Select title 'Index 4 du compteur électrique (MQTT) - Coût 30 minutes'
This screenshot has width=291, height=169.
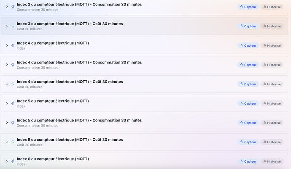pyautogui.click(x=70, y=82)
